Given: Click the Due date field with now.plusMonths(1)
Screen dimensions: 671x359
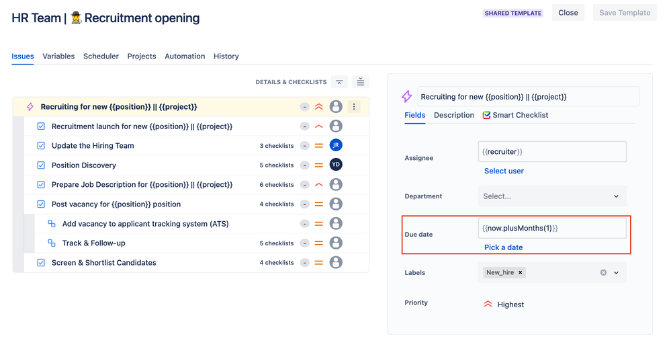Looking at the screenshot, I should click(x=552, y=228).
